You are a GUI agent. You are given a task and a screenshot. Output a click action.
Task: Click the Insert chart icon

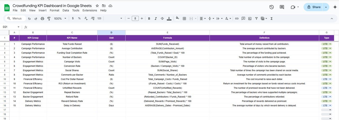click(x=250, y=19)
